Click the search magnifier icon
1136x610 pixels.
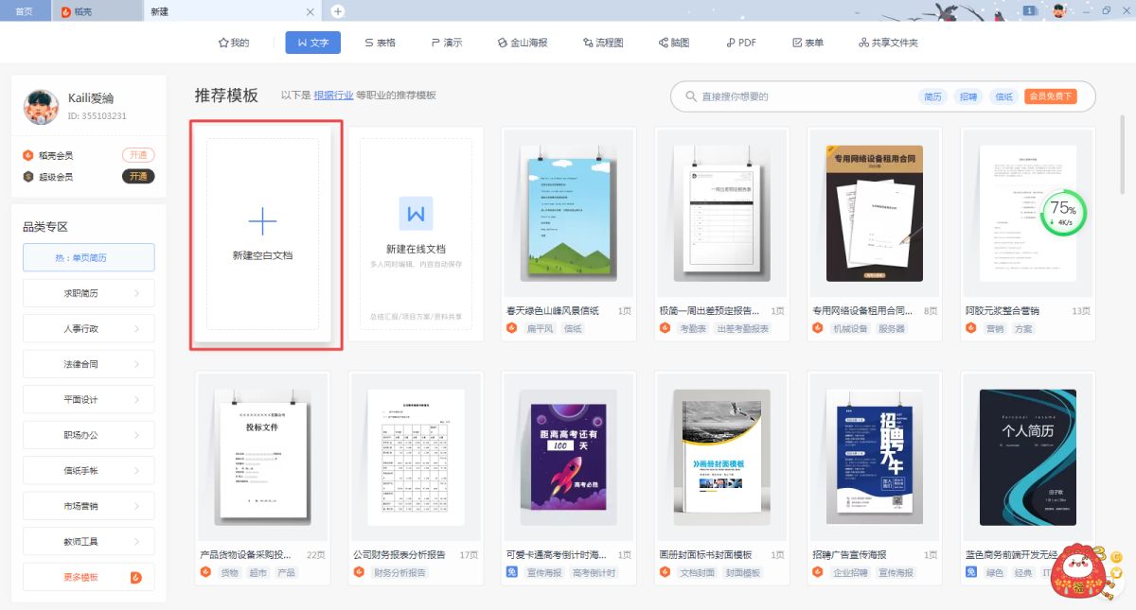[x=688, y=96]
